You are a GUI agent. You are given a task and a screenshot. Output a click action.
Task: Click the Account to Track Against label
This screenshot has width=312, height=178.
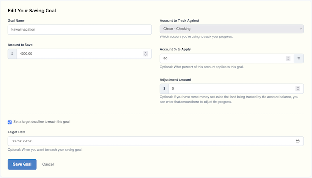[x=180, y=21]
